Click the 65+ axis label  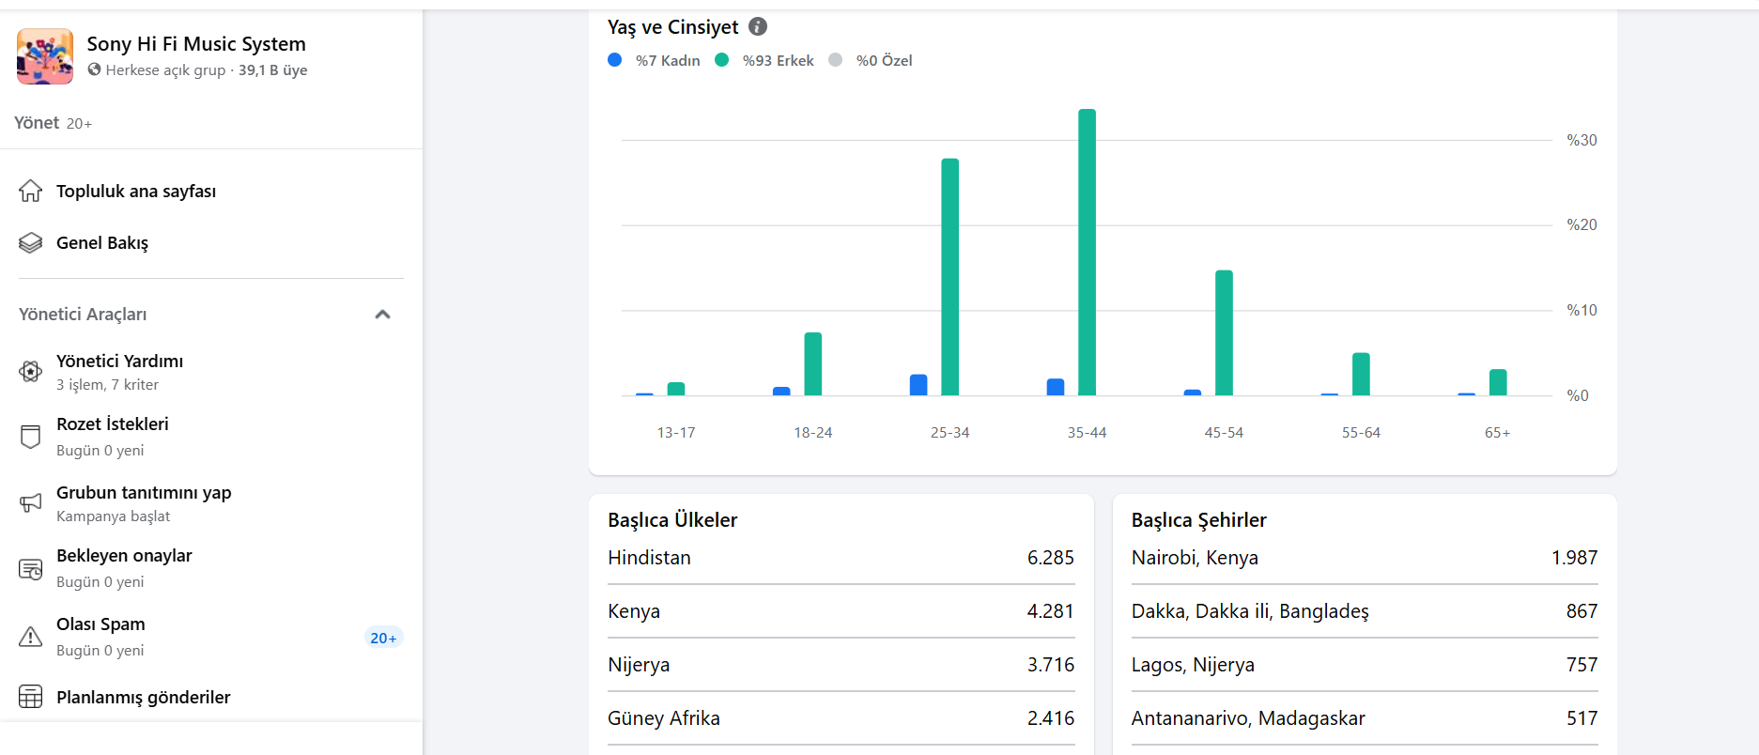click(x=1498, y=433)
